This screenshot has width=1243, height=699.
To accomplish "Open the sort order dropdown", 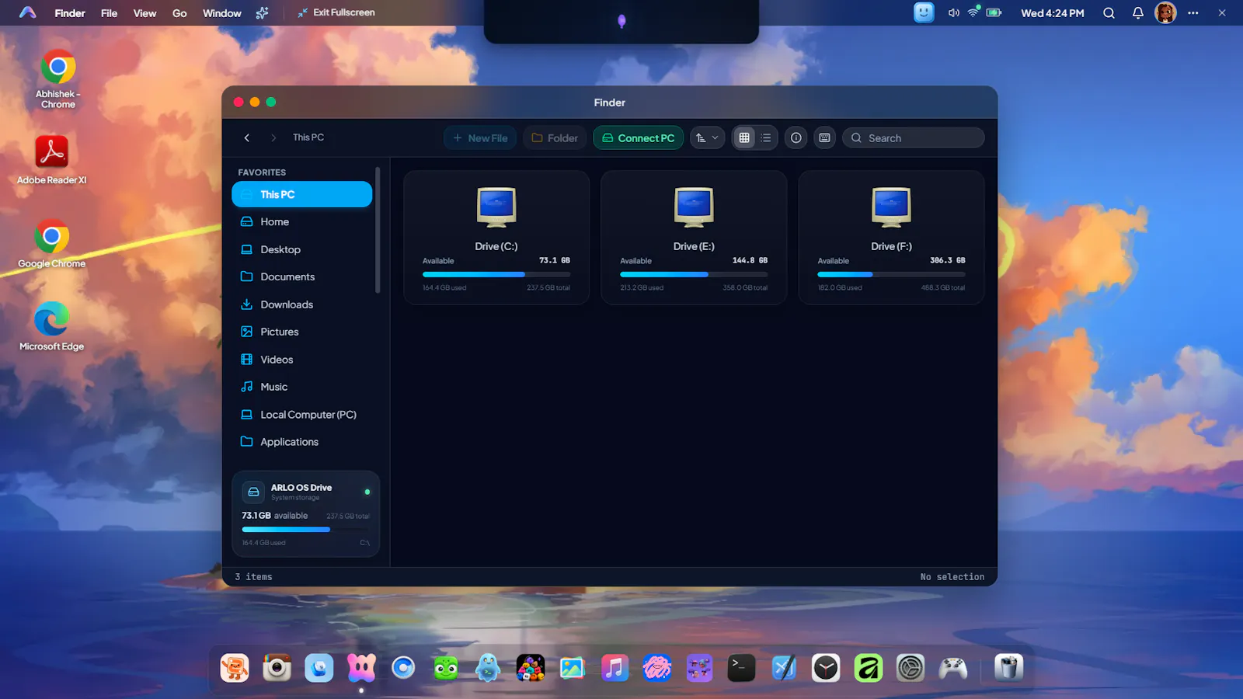I will pos(707,137).
